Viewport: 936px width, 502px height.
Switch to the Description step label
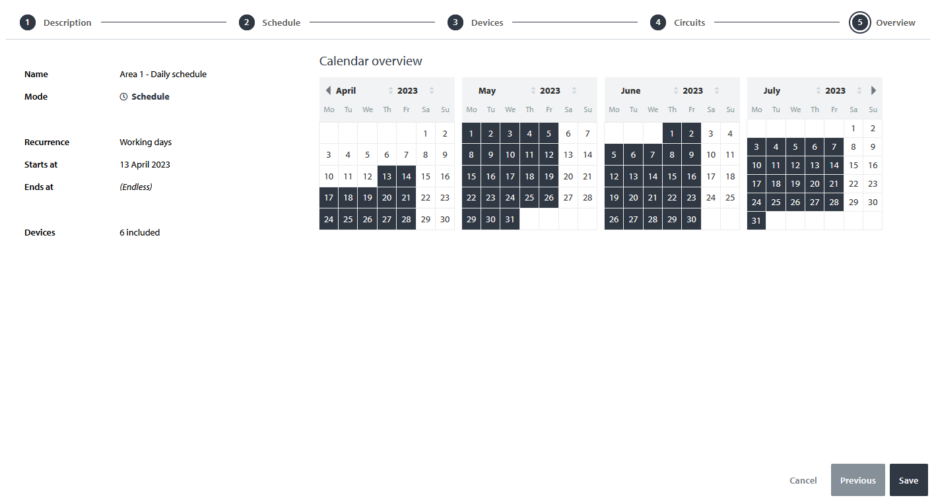click(x=67, y=22)
